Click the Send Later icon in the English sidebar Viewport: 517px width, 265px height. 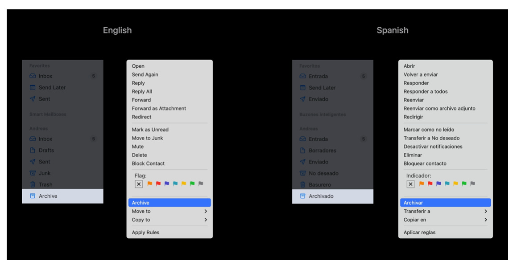click(x=33, y=88)
